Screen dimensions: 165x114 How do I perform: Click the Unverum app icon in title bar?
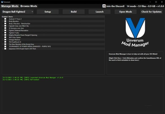click(2, 2)
